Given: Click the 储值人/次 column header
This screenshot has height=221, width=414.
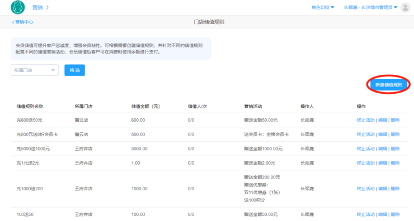Looking at the screenshot, I should click(x=197, y=107).
